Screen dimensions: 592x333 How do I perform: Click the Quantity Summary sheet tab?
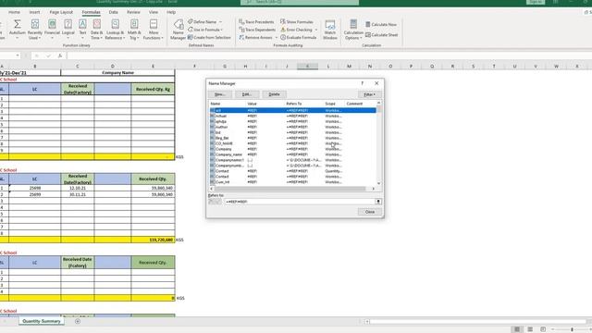click(42, 321)
